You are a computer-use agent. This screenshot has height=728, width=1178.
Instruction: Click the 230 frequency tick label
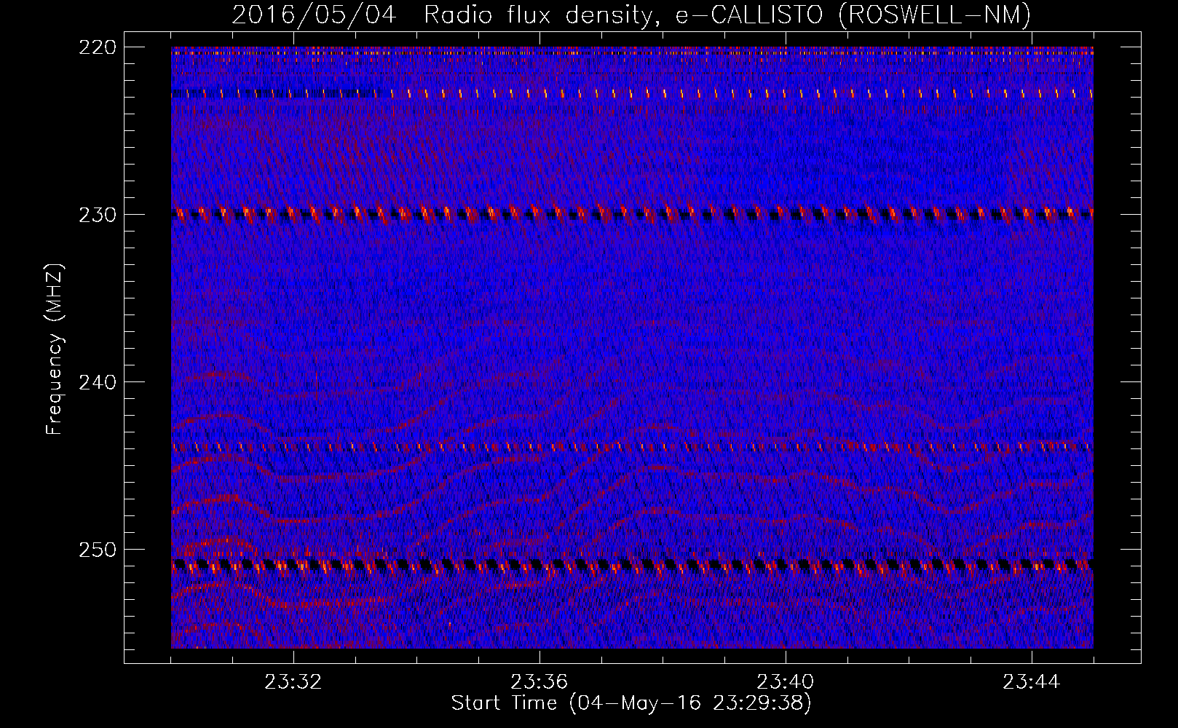tap(98, 215)
